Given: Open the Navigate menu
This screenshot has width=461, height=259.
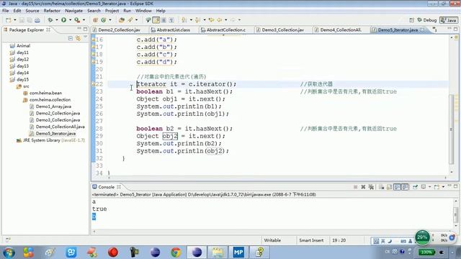Looking at the screenshot, I should pyautogui.click(x=73, y=11).
